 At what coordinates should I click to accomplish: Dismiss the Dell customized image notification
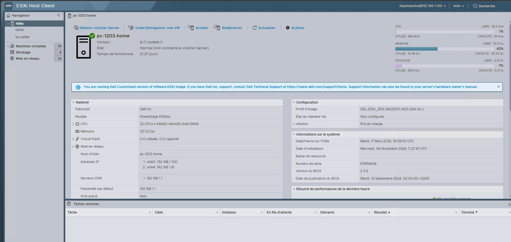tap(499, 87)
